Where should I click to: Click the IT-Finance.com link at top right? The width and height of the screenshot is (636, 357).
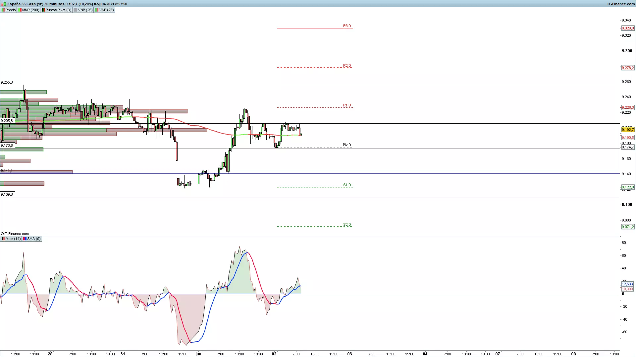click(621, 4)
